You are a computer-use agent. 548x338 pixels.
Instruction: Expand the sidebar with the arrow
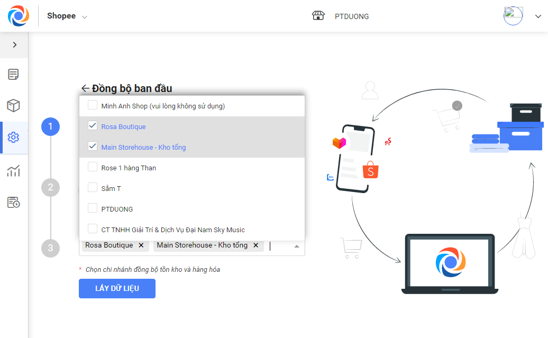click(x=14, y=45)
